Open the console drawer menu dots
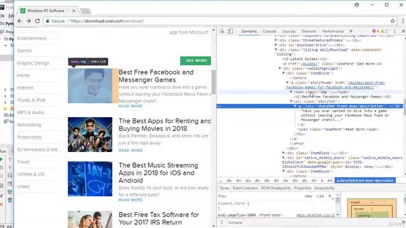The image size is (406, 228). (x=221, y=222)
